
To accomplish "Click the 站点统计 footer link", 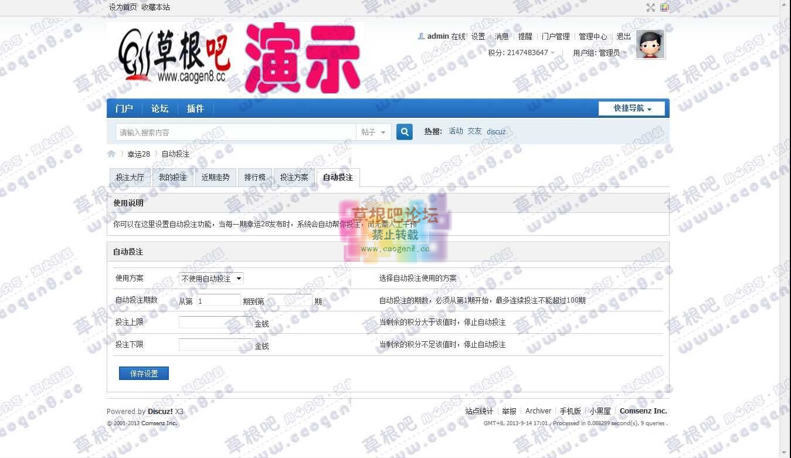I will 478,411.
